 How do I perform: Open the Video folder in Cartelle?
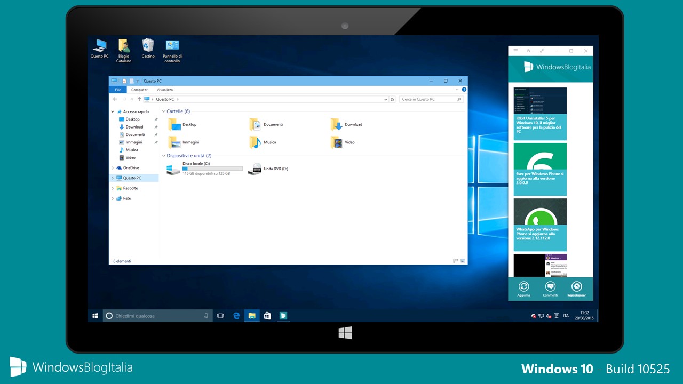[x=343, y=142]
